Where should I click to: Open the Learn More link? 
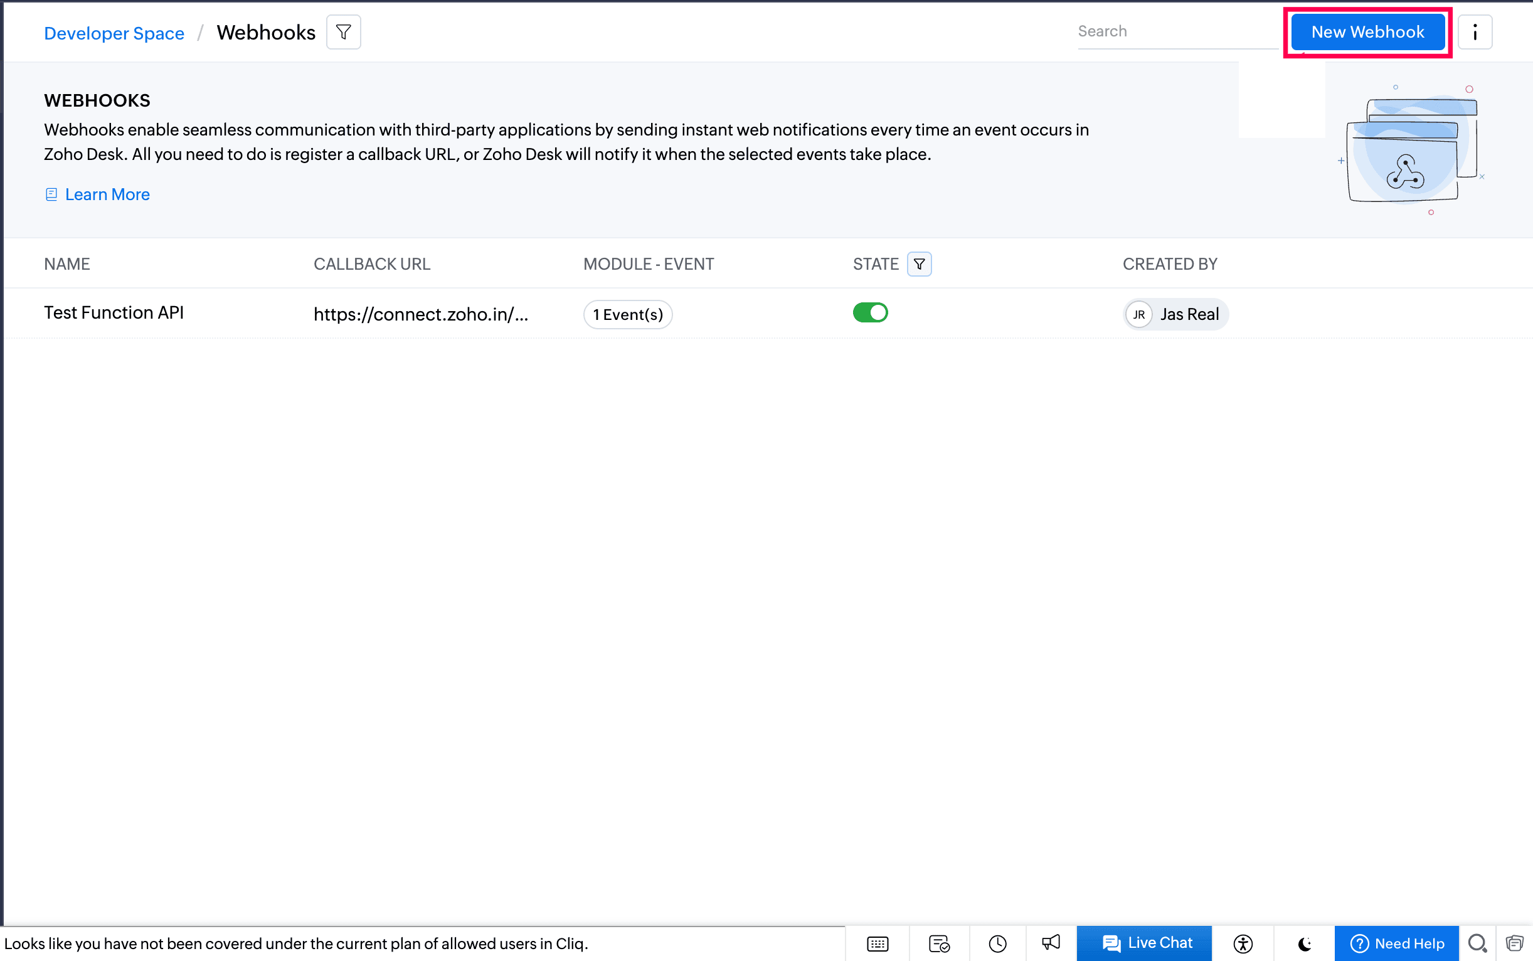tap(107, 194)
